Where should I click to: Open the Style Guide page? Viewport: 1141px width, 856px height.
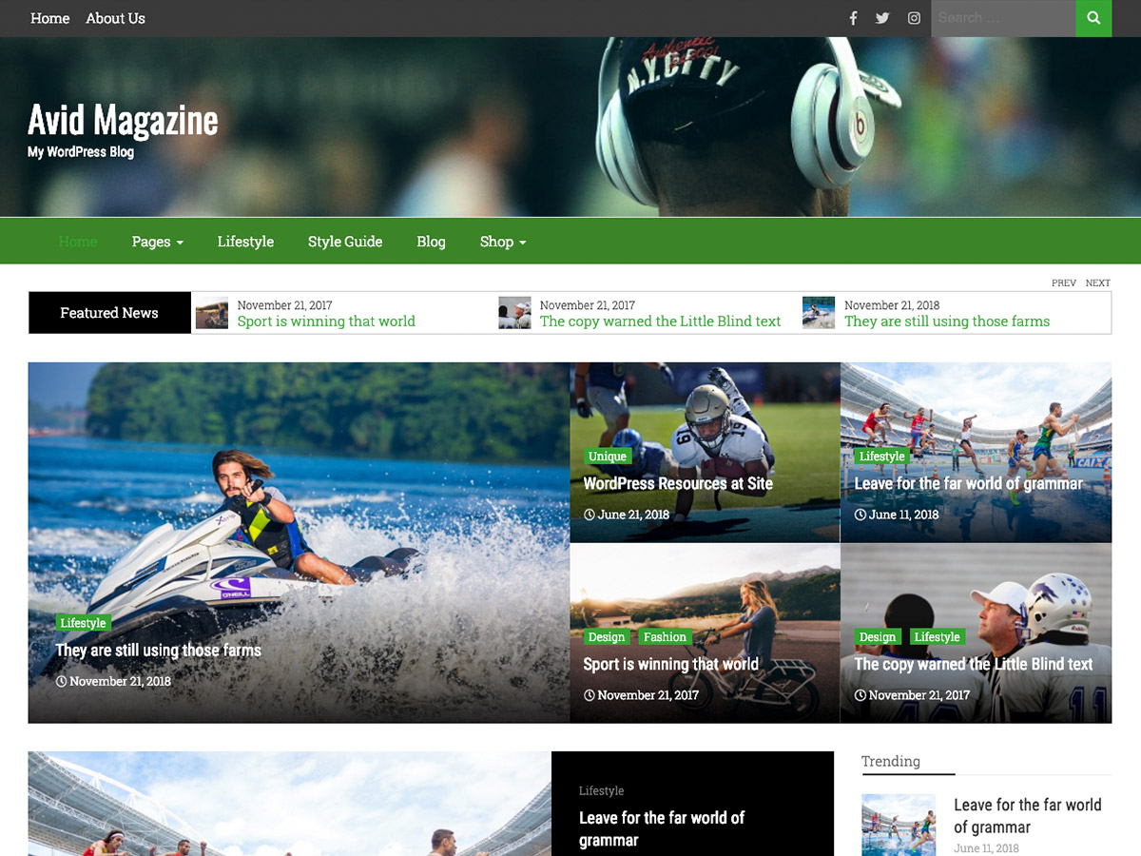click(344, 242)
